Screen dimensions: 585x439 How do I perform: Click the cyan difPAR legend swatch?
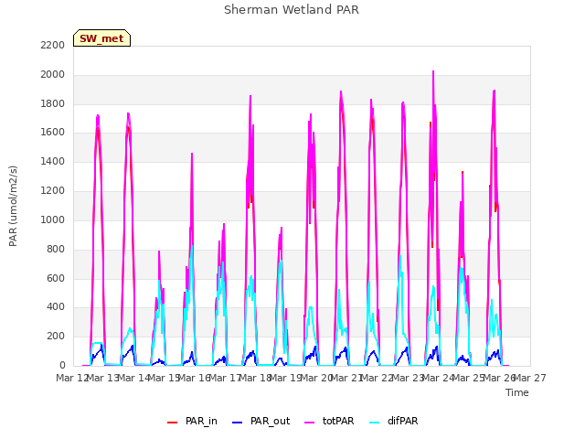[x=374, y=423]
